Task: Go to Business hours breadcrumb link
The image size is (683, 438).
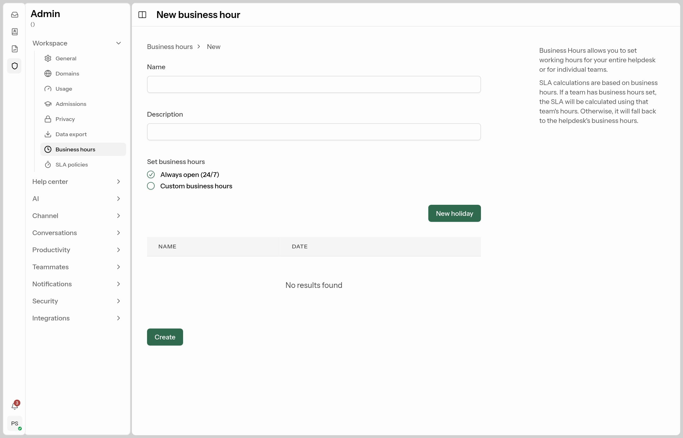Action: [170, 47]
